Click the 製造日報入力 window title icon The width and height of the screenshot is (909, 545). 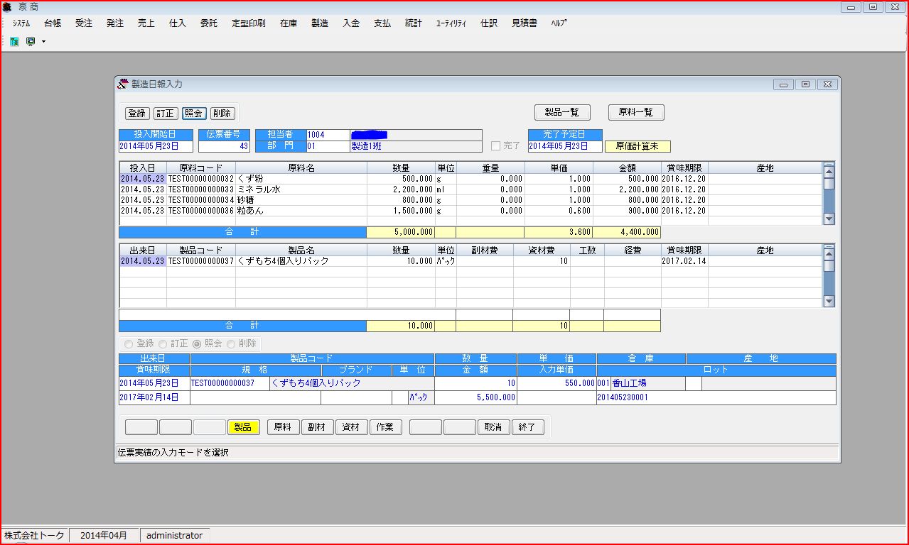(x=123, y=84)
